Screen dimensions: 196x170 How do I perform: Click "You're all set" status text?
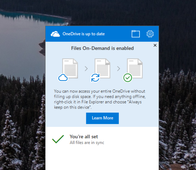tap(84, 137)
